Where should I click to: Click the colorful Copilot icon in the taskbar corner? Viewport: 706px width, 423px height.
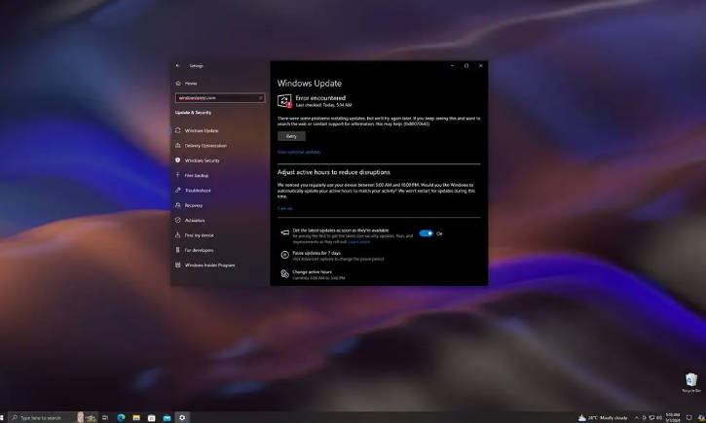point(701,417)
